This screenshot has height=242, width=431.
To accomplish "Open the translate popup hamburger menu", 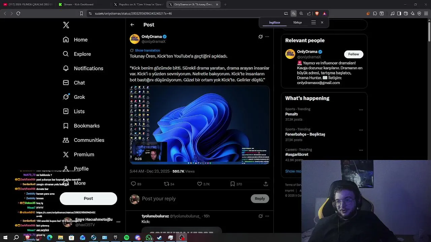I will 313,23.
